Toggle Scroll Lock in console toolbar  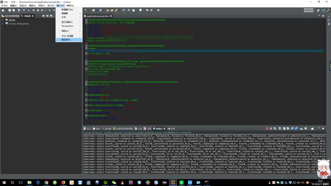click(x=284, y=129)
